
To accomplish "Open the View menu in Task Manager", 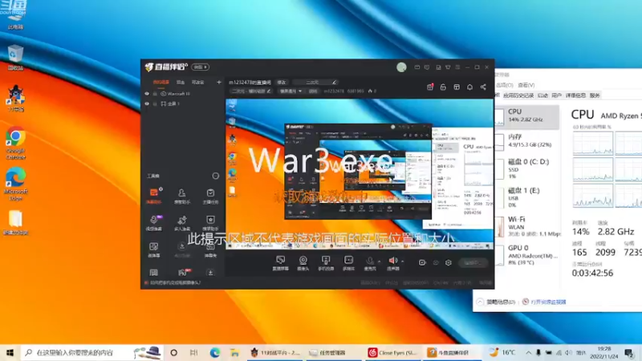I will pyautogui.click(x=526, y=85).
